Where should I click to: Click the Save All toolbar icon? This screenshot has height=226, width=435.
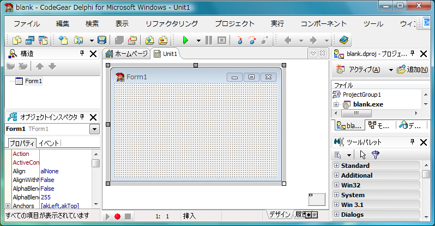(x=119, y=40)
